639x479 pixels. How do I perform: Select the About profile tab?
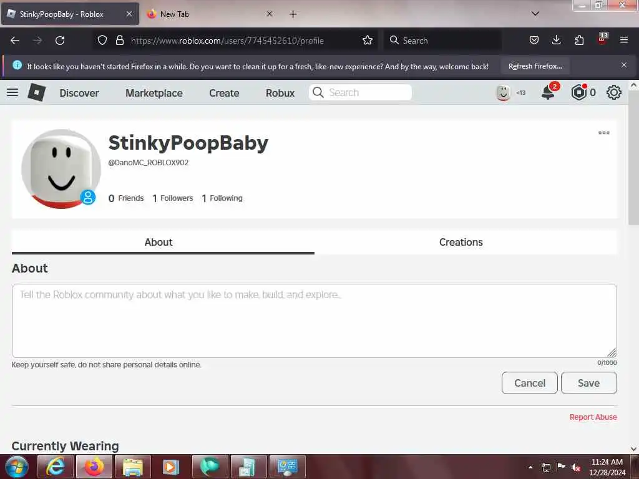click(163, 242)
